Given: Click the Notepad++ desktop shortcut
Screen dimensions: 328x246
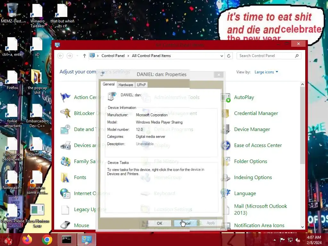Looking at the screenshot, I should 12,180.
